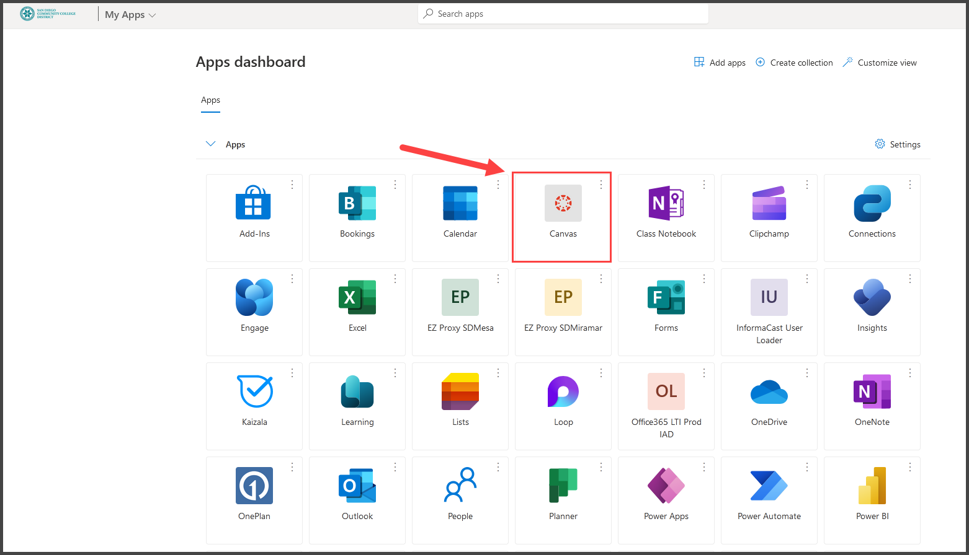Open the options menu on the Bookings tile
This screenshot has height=555, width=969.
(x=395, y=185)
